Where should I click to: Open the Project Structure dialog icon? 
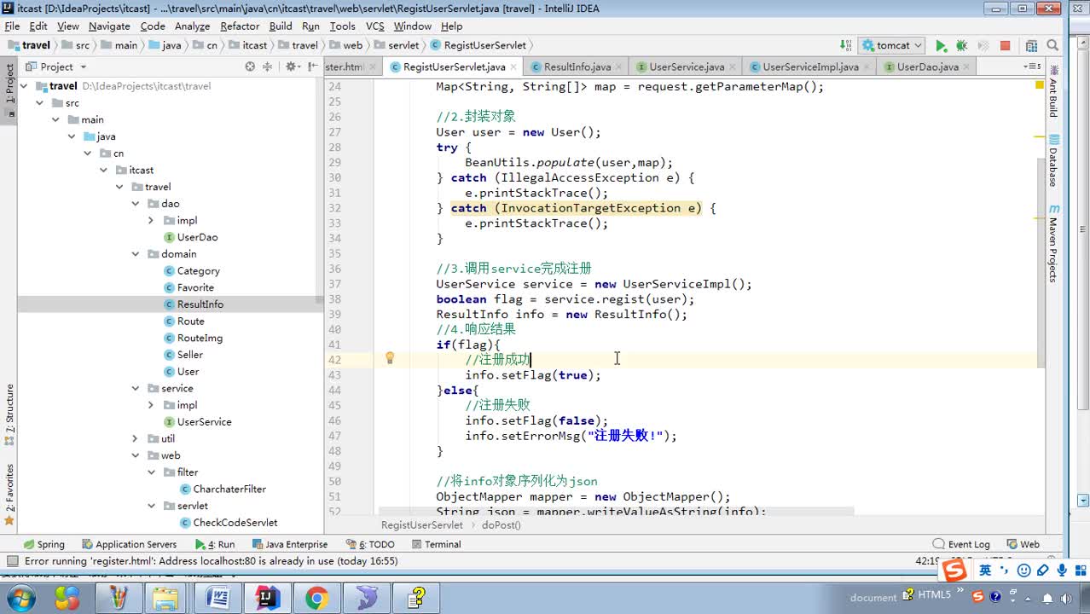click(1031, 45)
